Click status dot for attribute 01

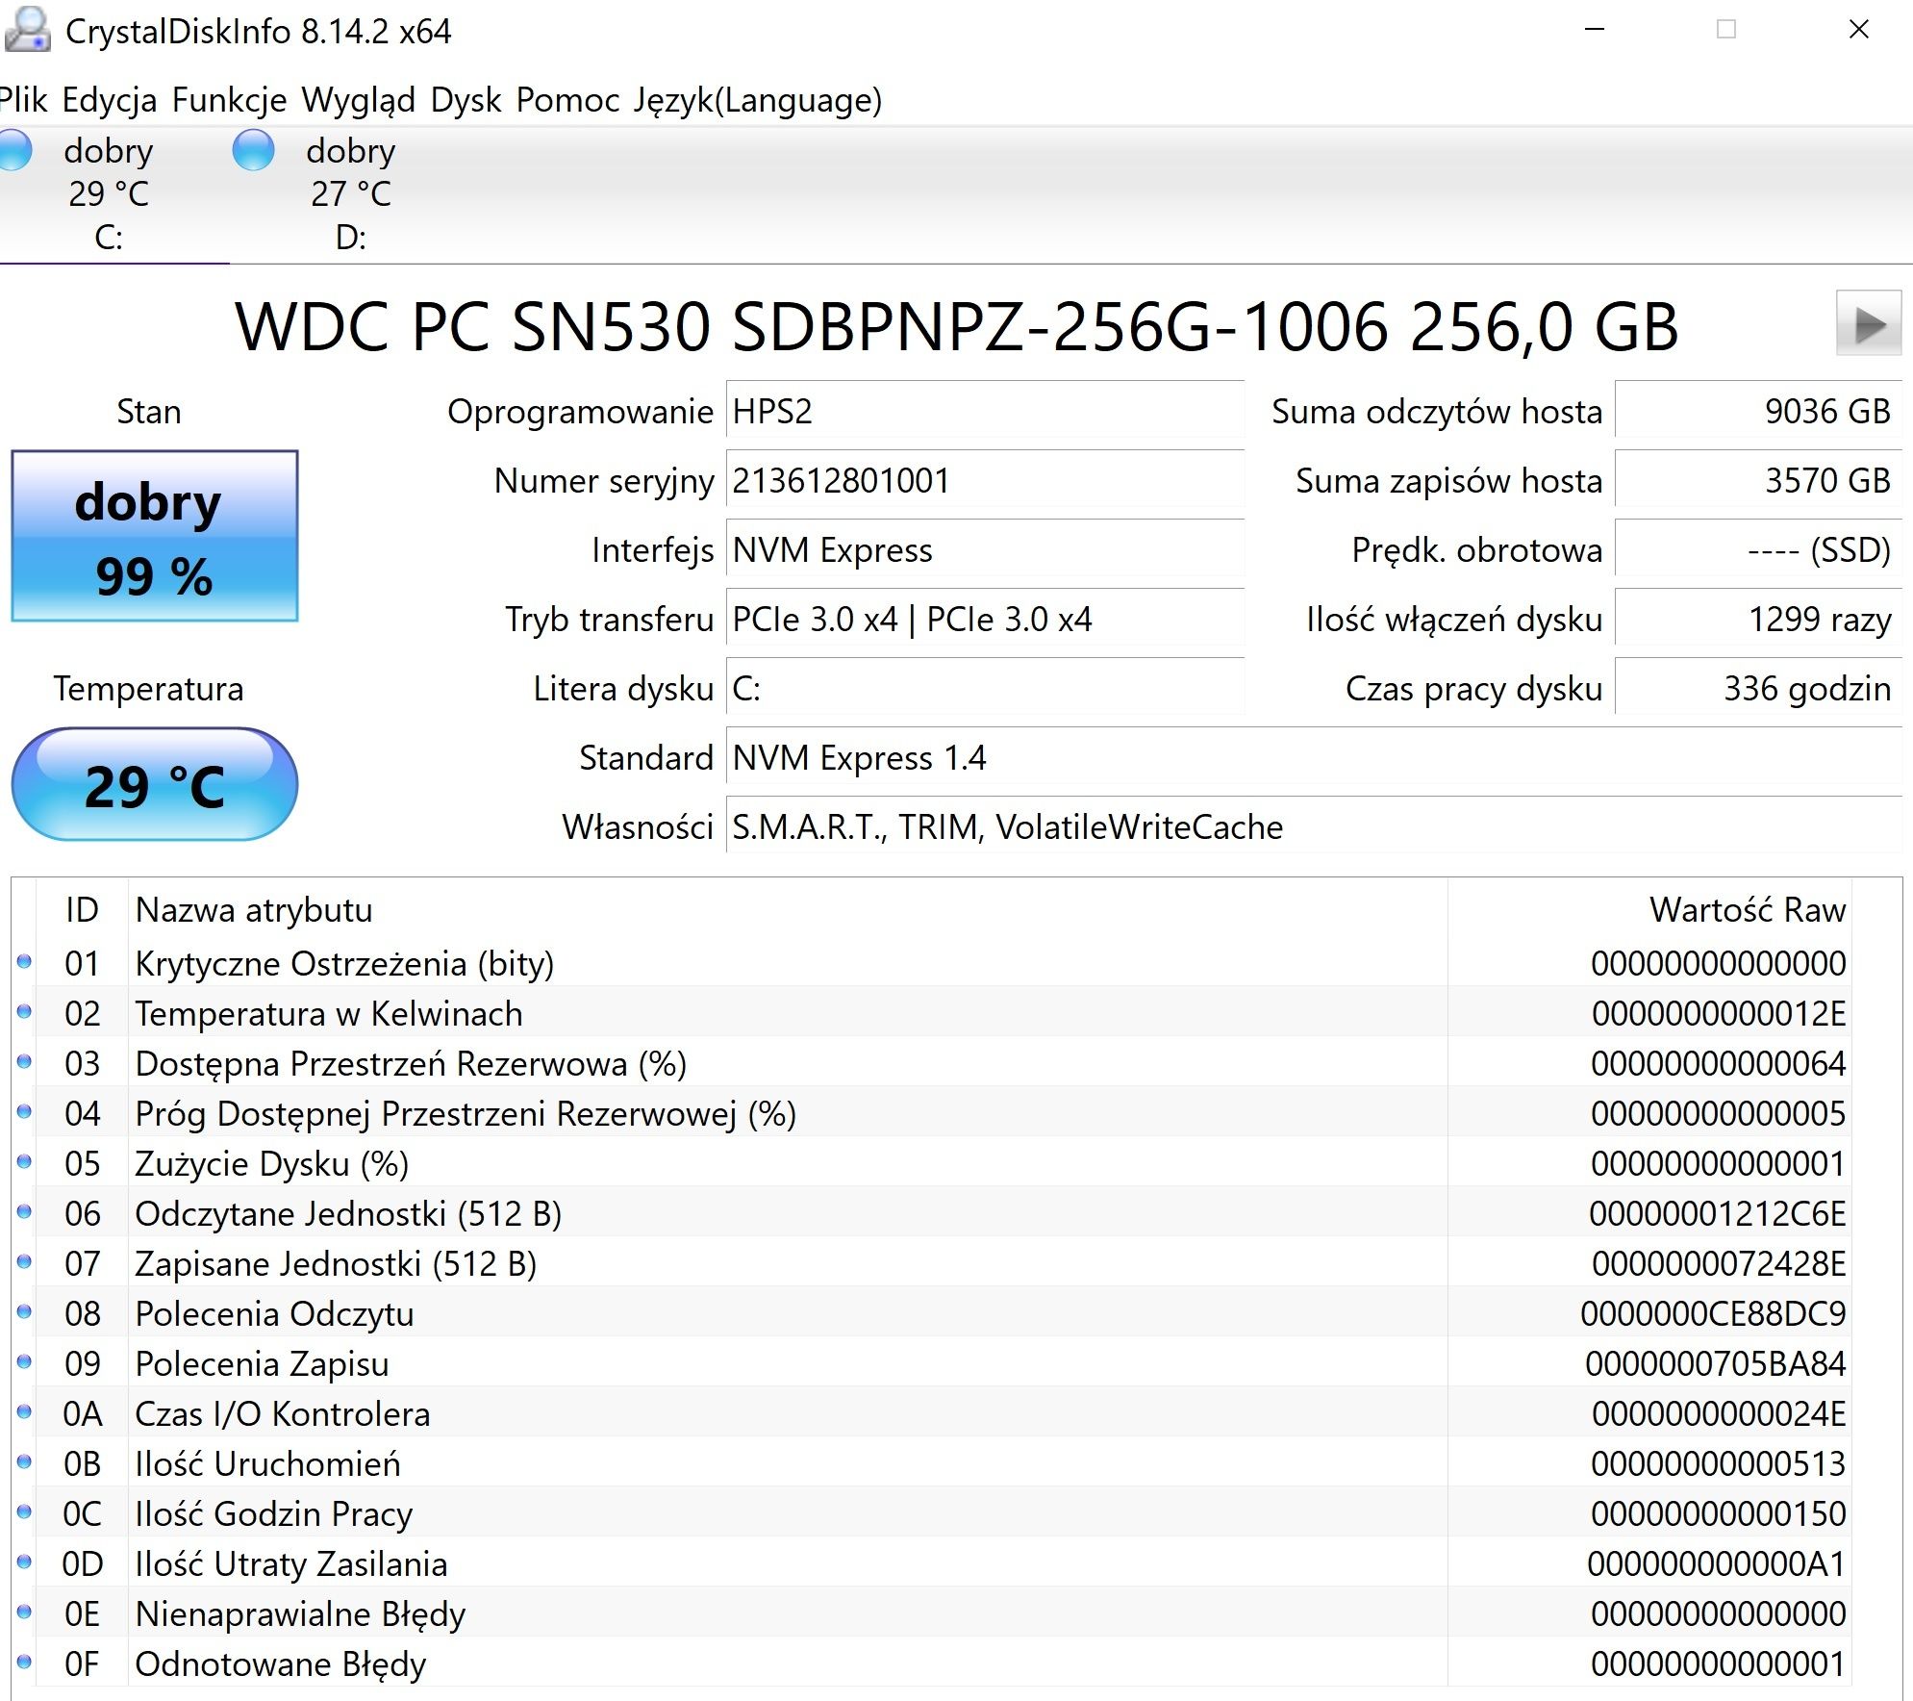[x=24, y=962]
